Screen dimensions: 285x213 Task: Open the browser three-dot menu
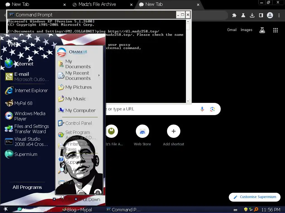coord(279,16)
